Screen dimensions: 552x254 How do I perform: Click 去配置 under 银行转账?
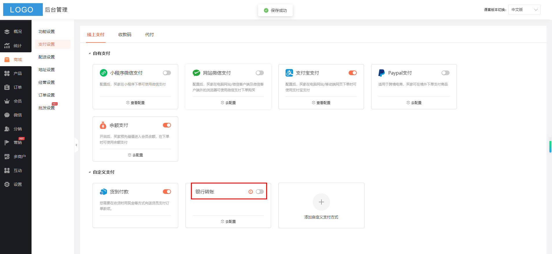(228, 222)
